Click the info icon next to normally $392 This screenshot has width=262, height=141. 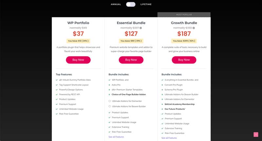[x=194, y=28]
